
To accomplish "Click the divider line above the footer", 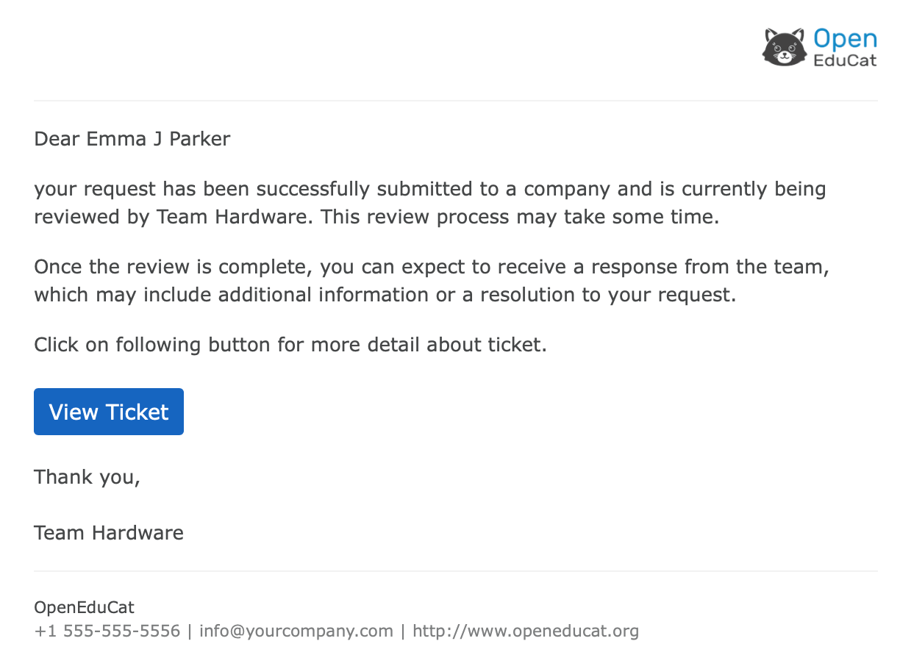I will click(455, 571).
